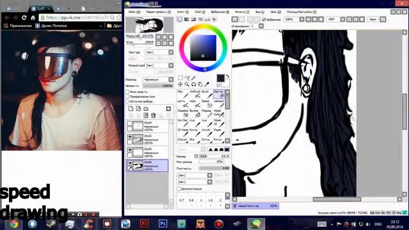Select the Bucket fill tool

[194, 113]
